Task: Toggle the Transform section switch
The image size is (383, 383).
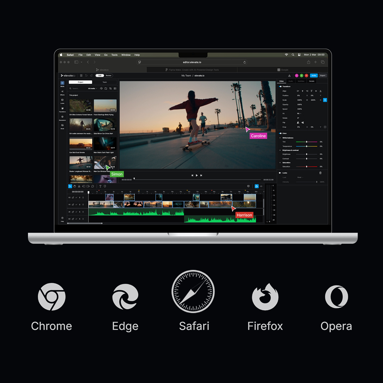Action: [x=280, y=87]
